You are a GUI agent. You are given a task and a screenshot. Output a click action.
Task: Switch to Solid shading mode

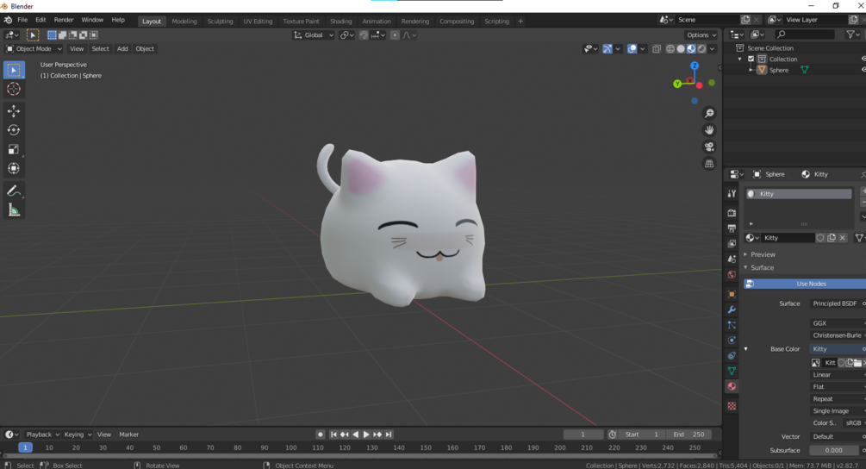[681, 48]
